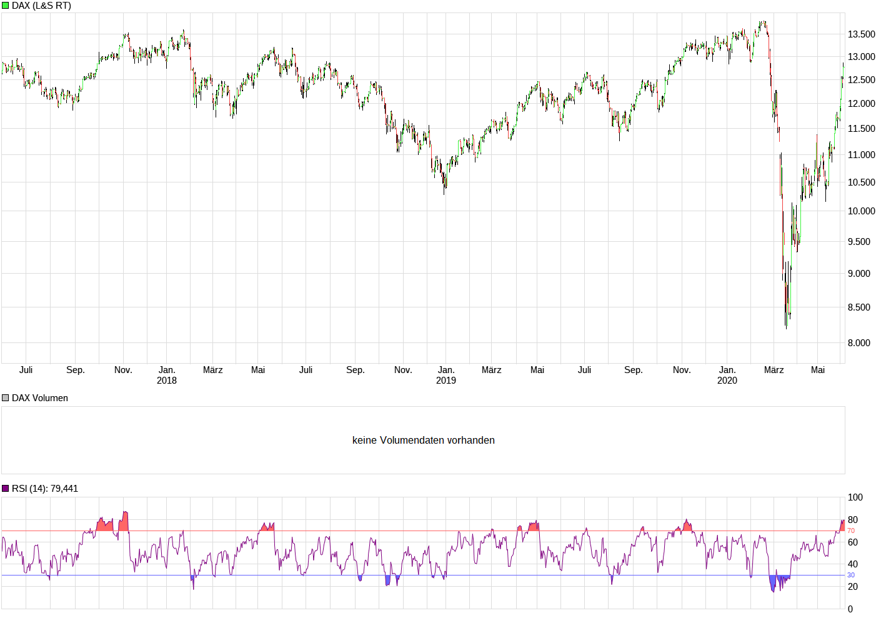Click the RSI scale value 0

tap(850, 609)
